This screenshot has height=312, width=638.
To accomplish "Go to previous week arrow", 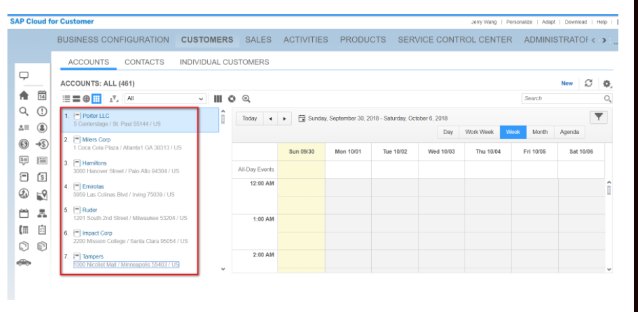I will (x=271, y=119).
